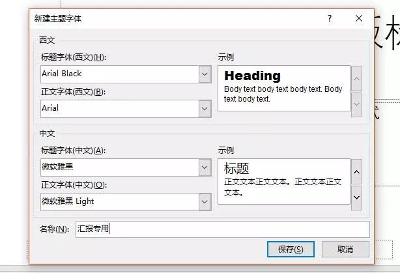Click the 中文 group heading
Image resolution: width=400 pixels, height=273 pixels.
click(x=47, y=134)
